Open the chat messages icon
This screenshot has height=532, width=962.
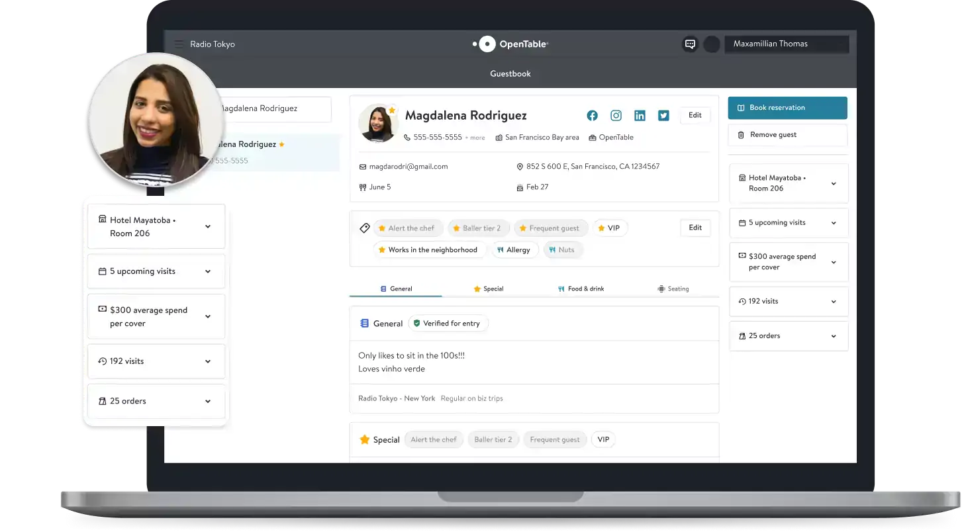(x=690, y=44)
